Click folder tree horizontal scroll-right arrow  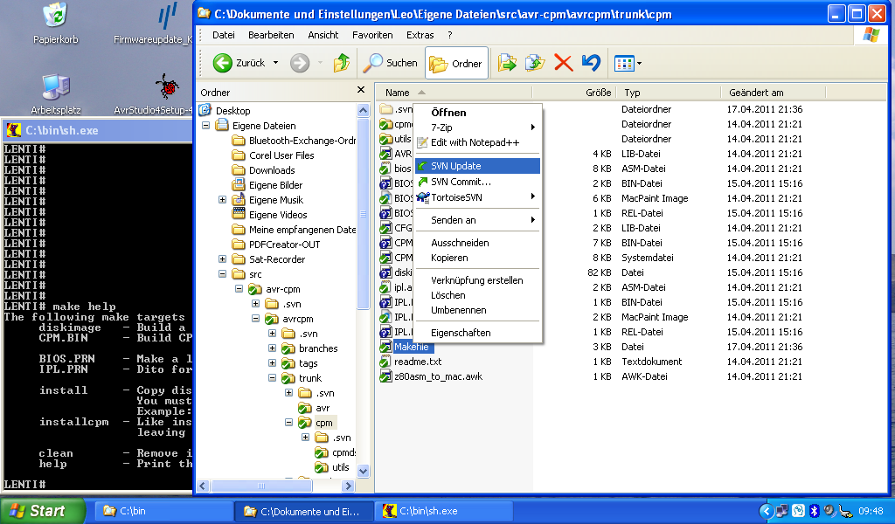click(348, 486)
